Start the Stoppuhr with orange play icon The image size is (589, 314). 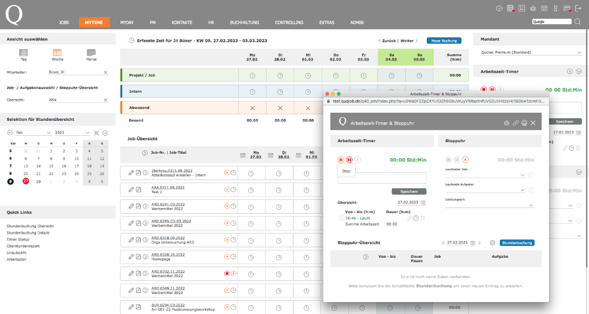click(466, 159)
